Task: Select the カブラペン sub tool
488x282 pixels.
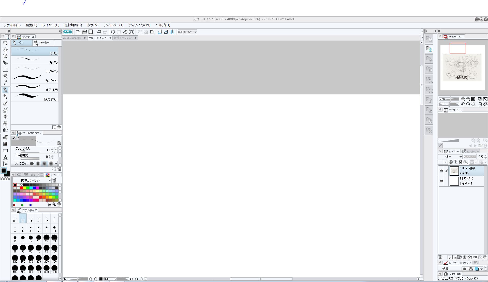Action: click(35, 69)
